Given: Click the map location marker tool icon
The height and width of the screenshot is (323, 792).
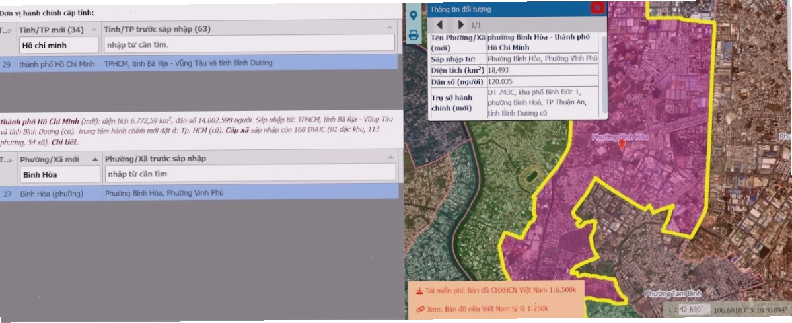Looking at the screenshot, I should 413,15.
